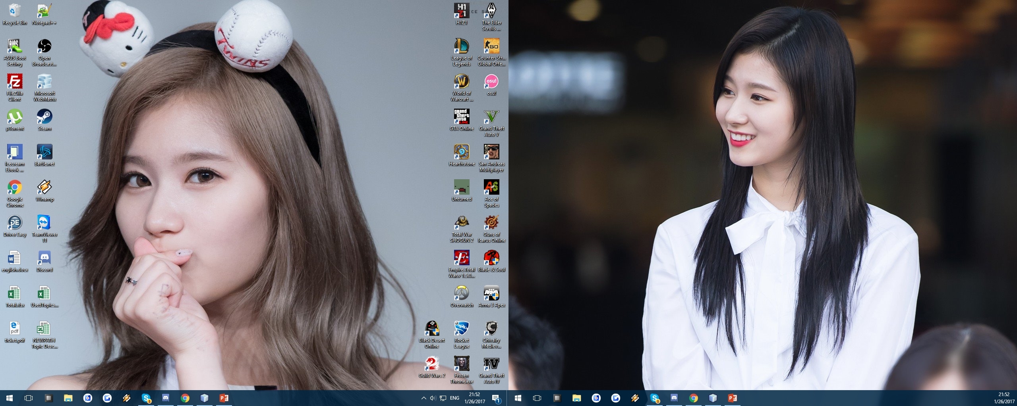The image size is (1017, 406).
Task: Open the volume control in tray
Action: (x=433, y=398)
